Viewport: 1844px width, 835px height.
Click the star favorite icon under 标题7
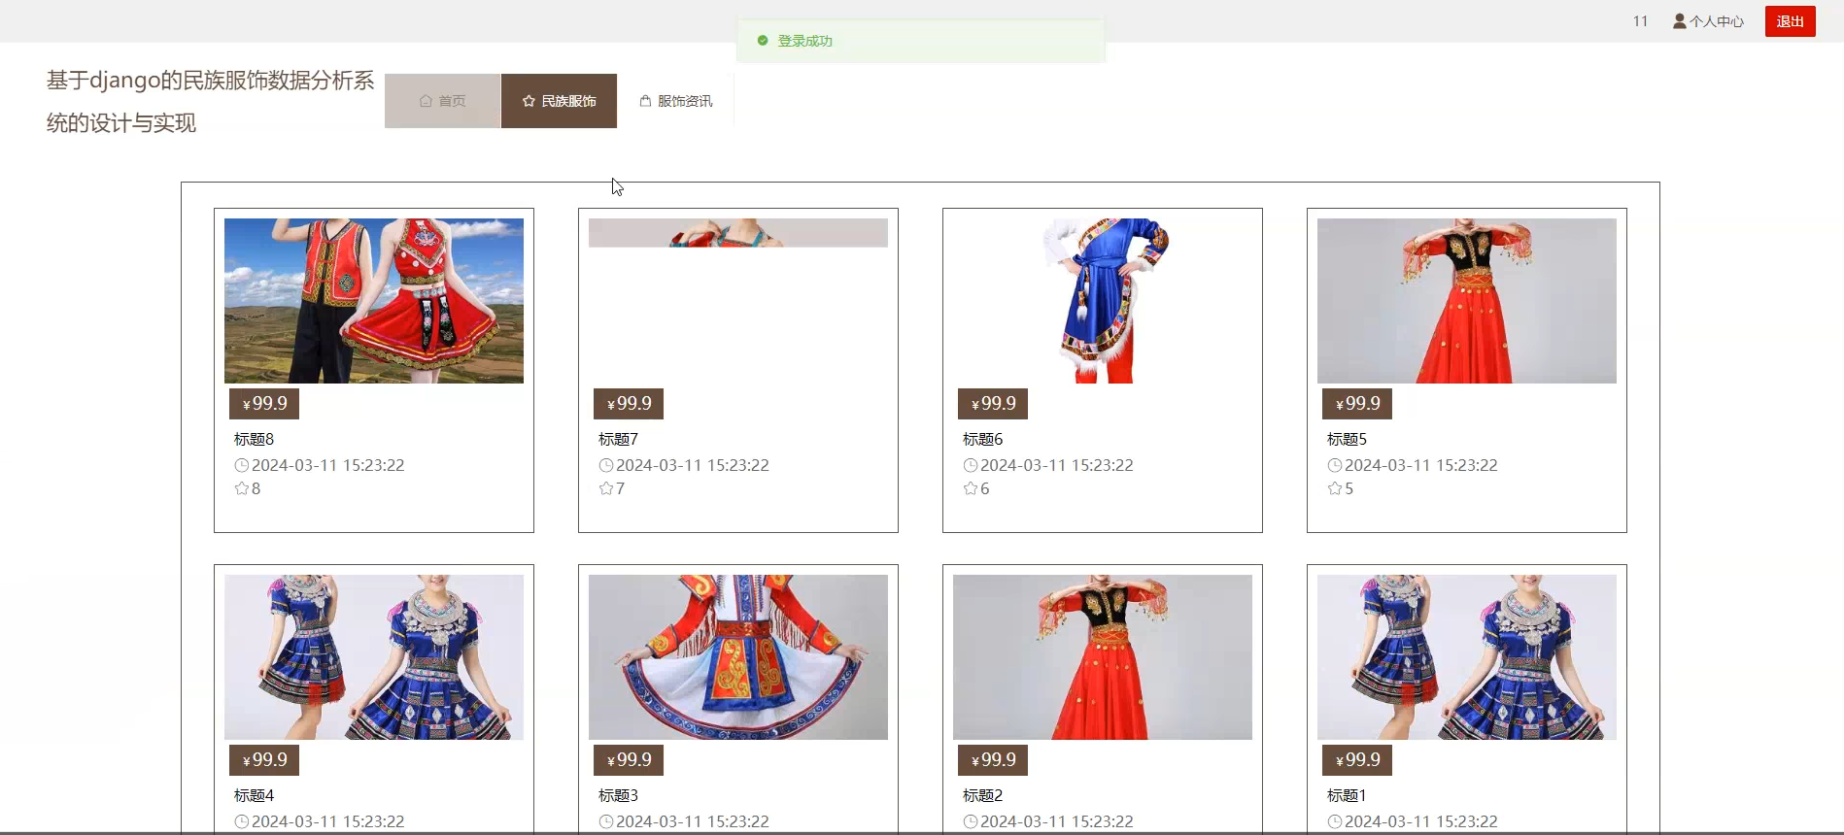[606, 488]
